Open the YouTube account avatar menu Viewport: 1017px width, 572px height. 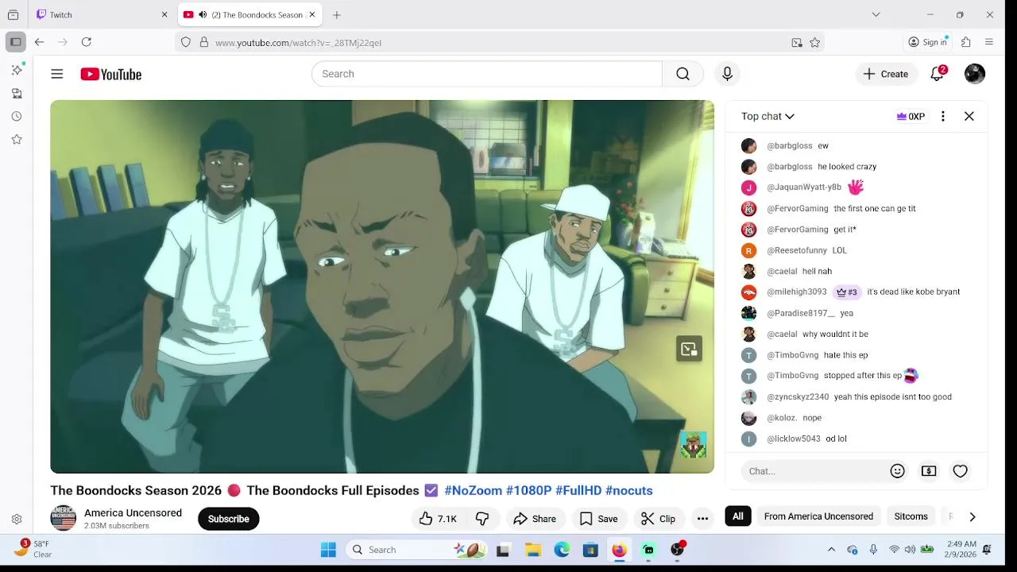pos(975,74)
